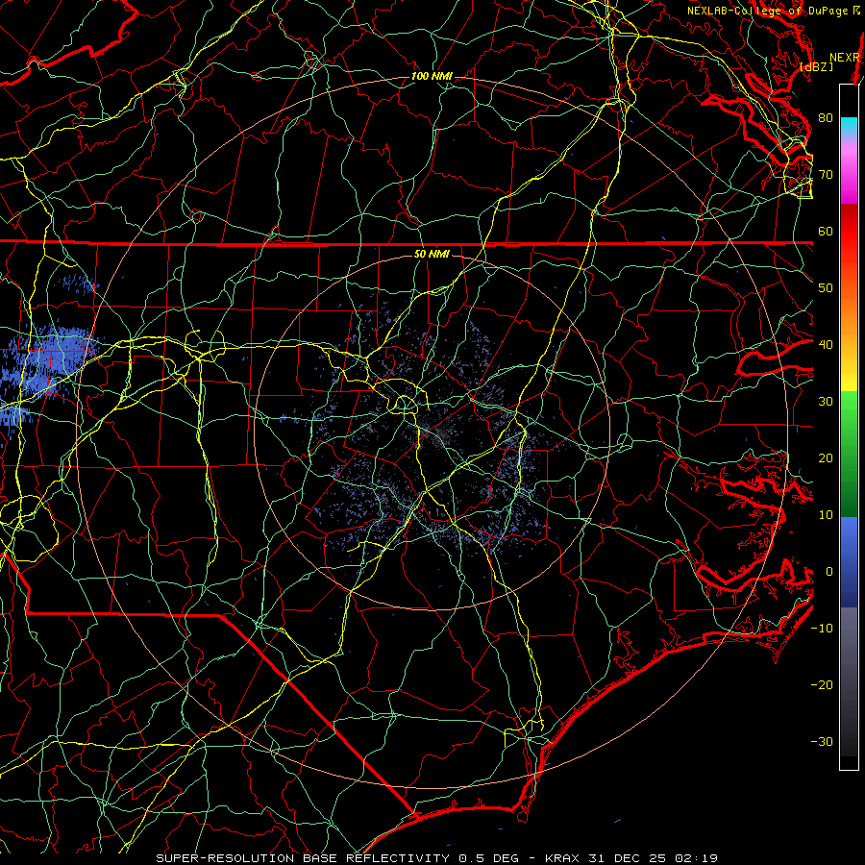Click the 0 value on dBZ scale

tap(829, 572)
